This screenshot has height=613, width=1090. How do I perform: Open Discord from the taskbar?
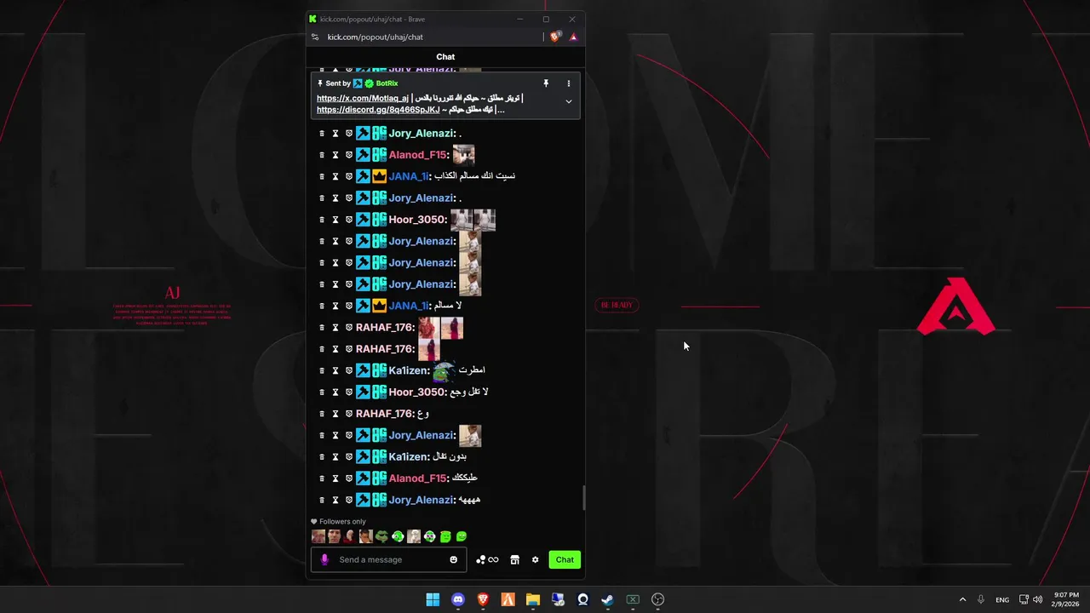(458, 599)
